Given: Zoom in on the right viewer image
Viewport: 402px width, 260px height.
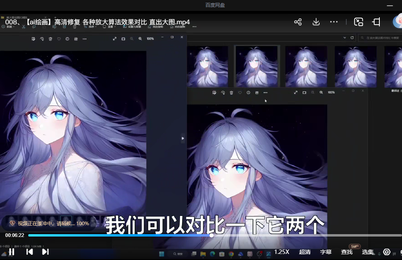Looking at the screenshot, I should coord(321,92).
